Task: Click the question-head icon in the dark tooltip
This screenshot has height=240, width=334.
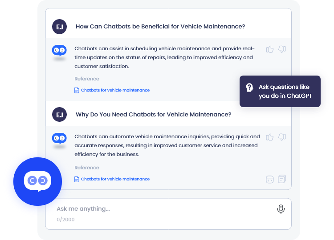Action: 250,88
